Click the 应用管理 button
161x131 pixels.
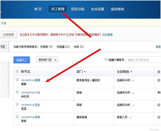coord(8,35)
